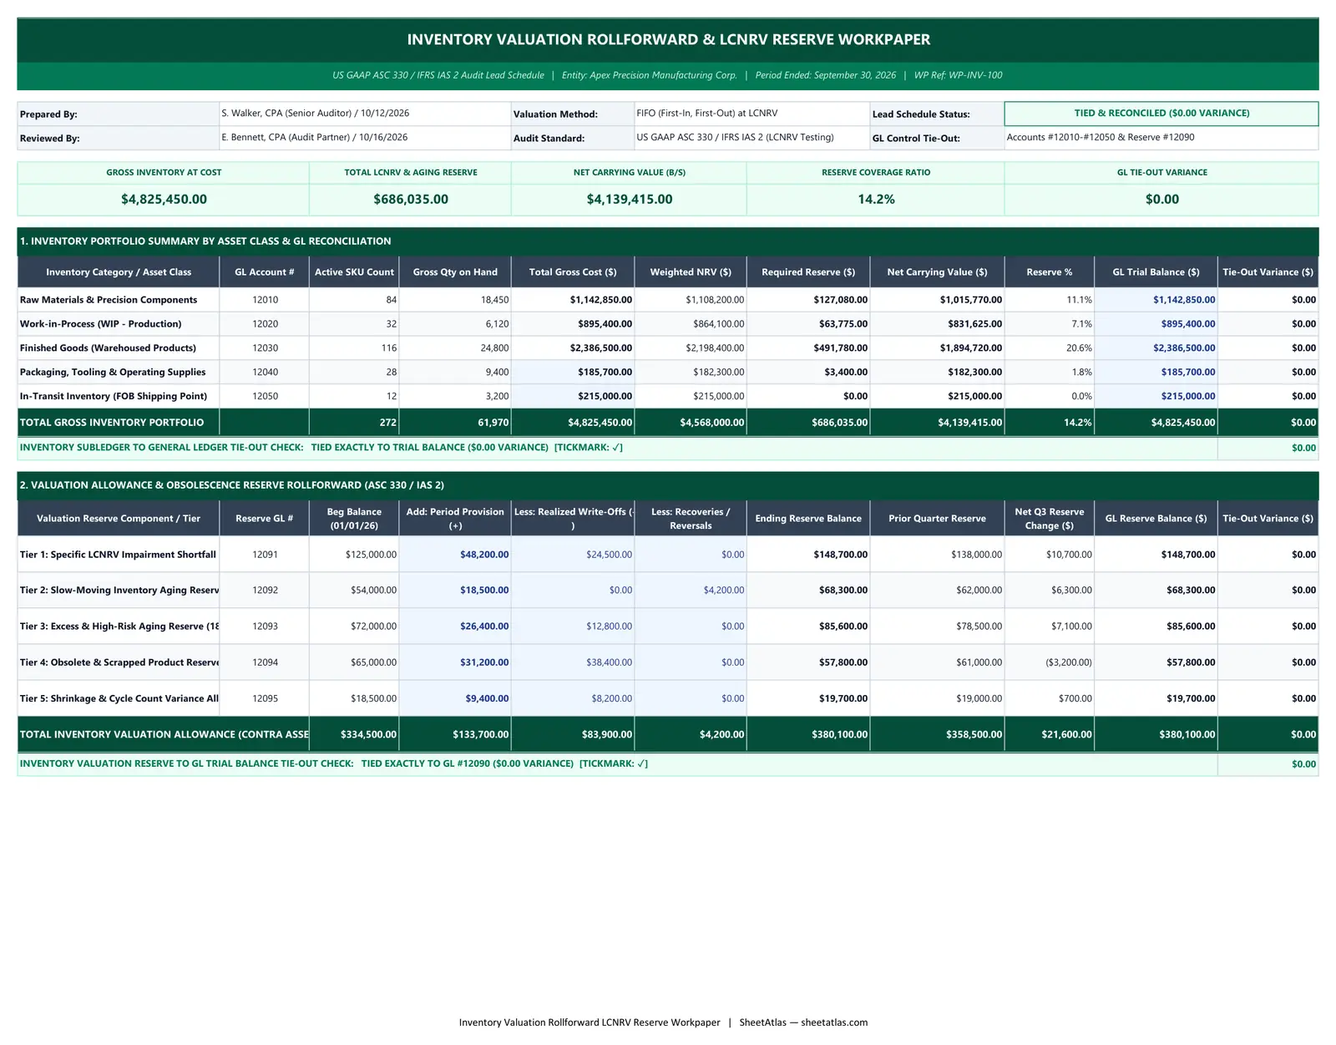Click total period provision $133,700.00

pyautogui.click(x=455, y=735)
